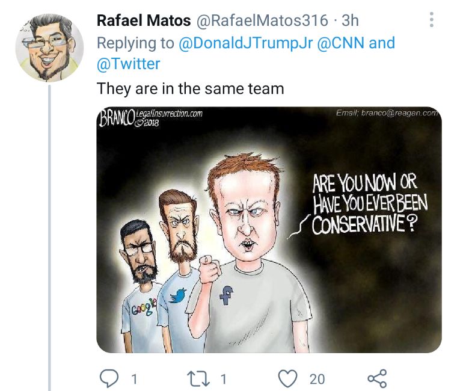
Task: Click the reply speech bubble icon
Action: pyautogui.click(x=109, y=378)
